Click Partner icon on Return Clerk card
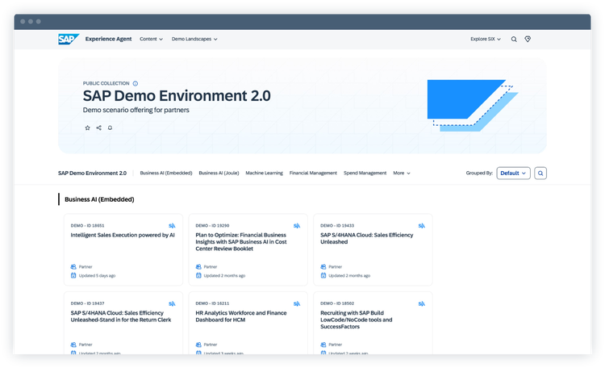The image size is (605, 368). point(73,345)
